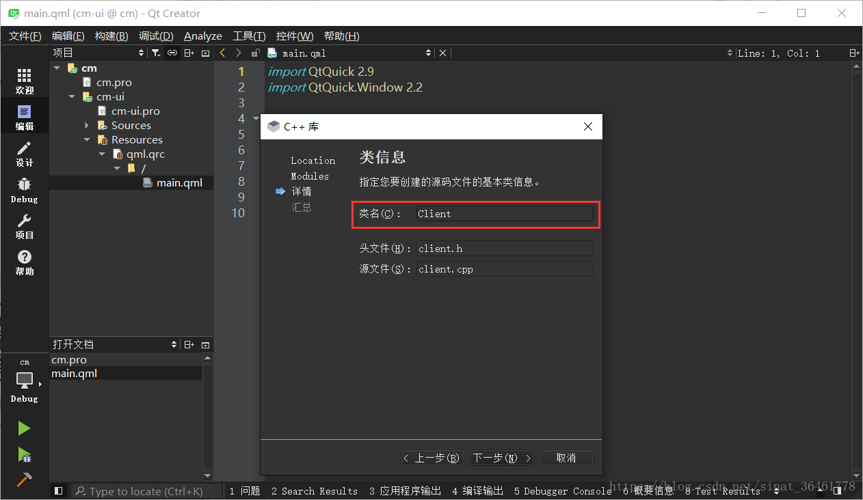Start debugging with the play-bug button
This screenshot has width=863, height=500.
(25, 454)
